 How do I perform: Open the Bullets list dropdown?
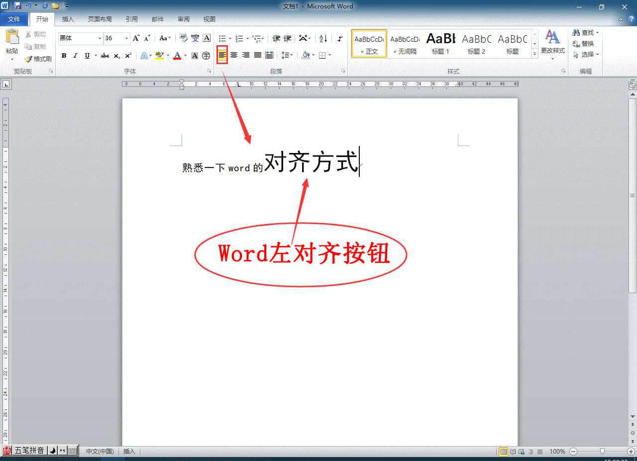[x=229, y=38]
